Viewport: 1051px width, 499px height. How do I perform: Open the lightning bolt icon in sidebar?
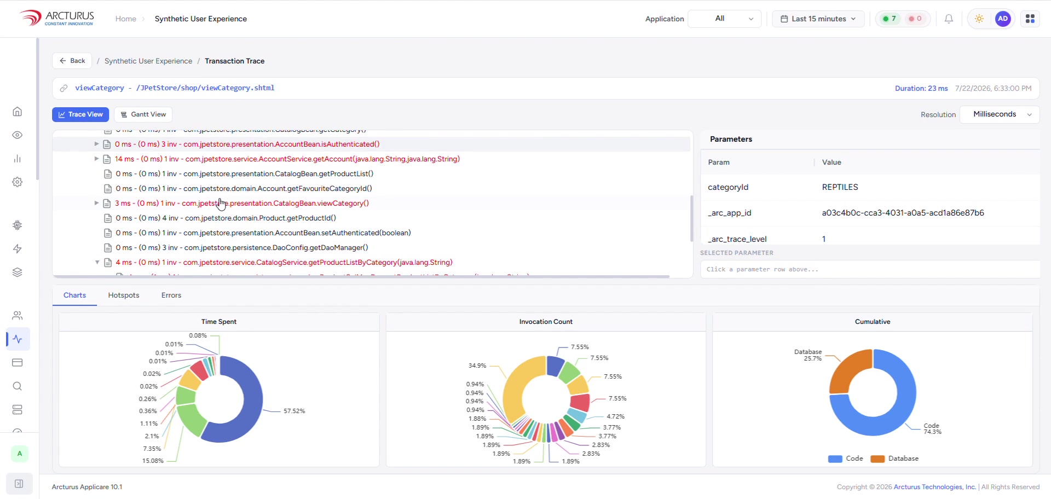point(18,249)
